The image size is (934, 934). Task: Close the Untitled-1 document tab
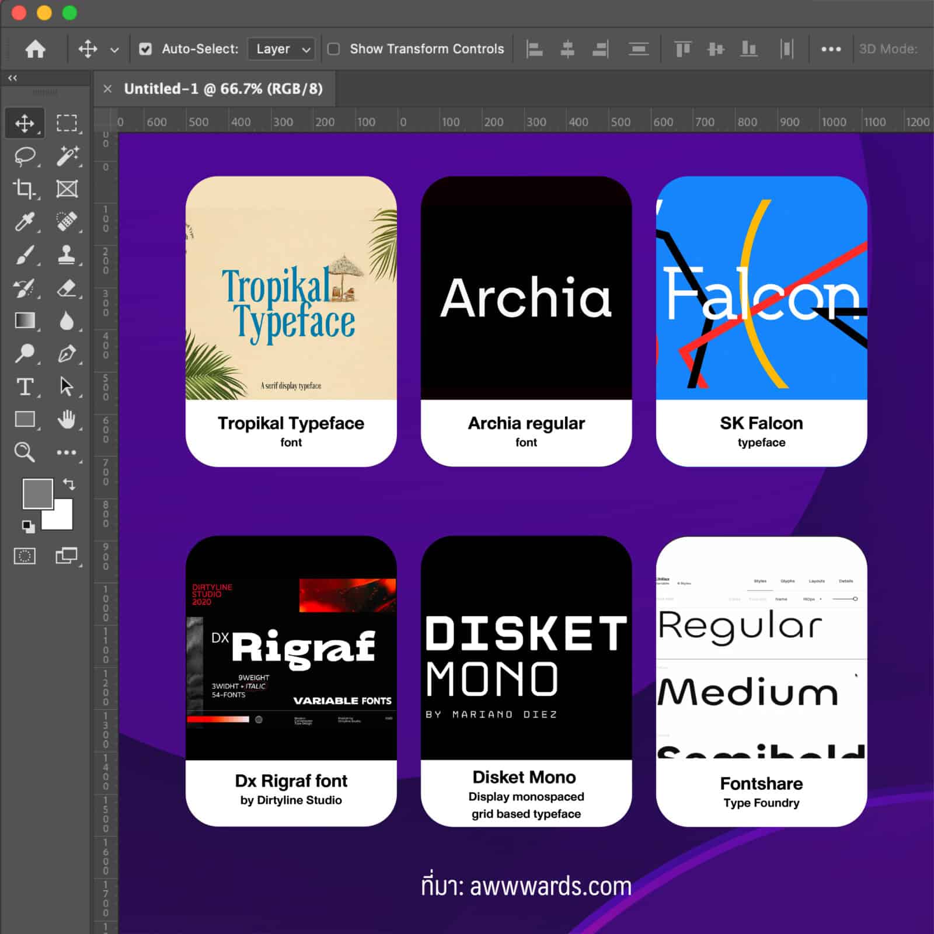pyautogui.click(x=107, y=89)
